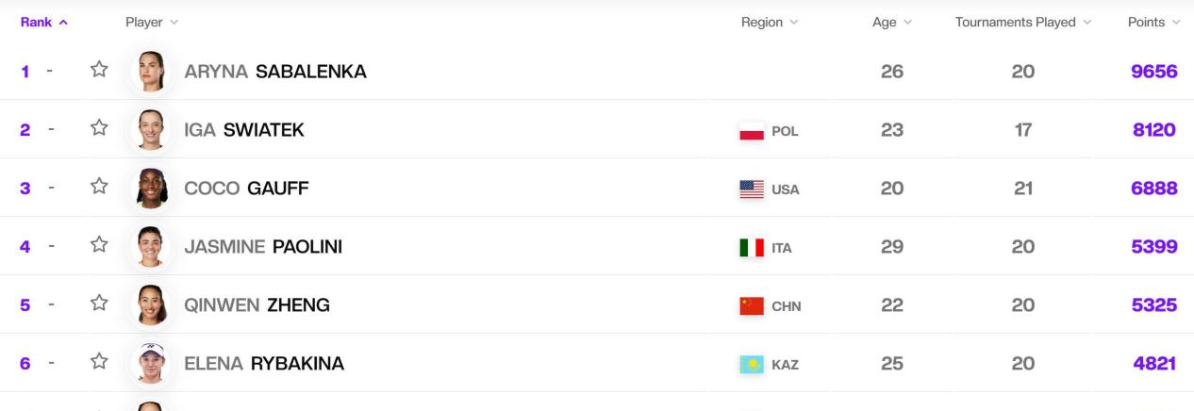Open the Region column dropdown
1194x411 pixels.
point(770,22)
